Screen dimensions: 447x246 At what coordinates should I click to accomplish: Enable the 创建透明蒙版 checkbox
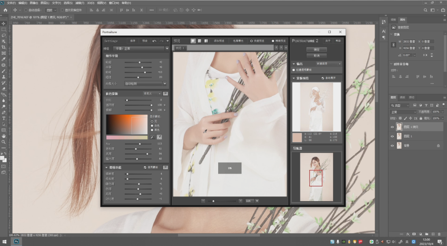(294, 70)
